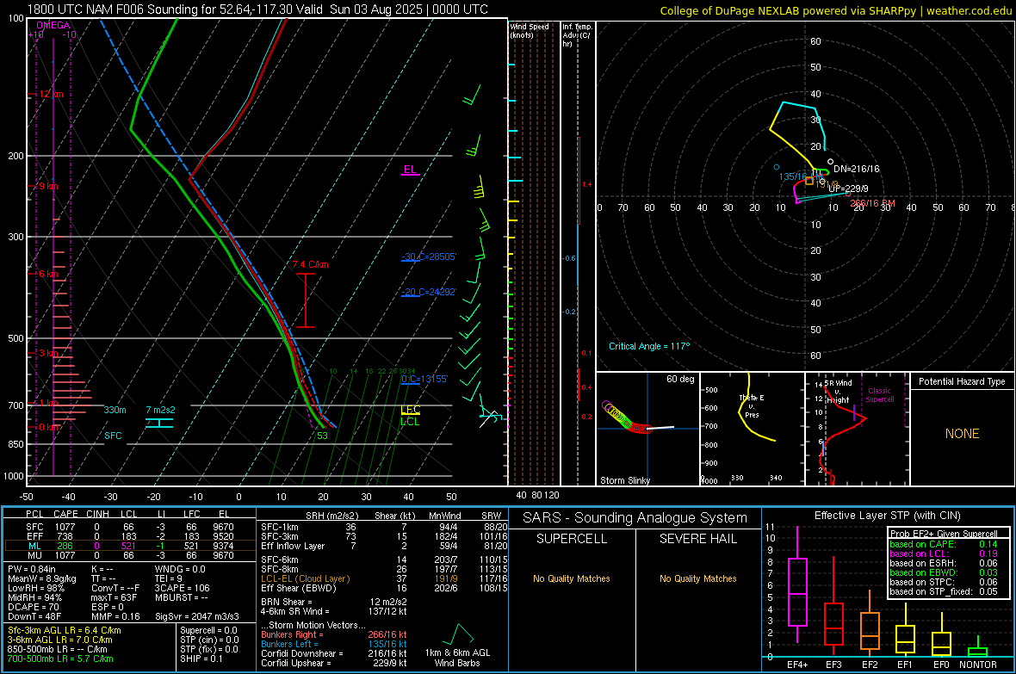Select the MU parcel row
1016x674 pixels.
click(x=130, y=555)
